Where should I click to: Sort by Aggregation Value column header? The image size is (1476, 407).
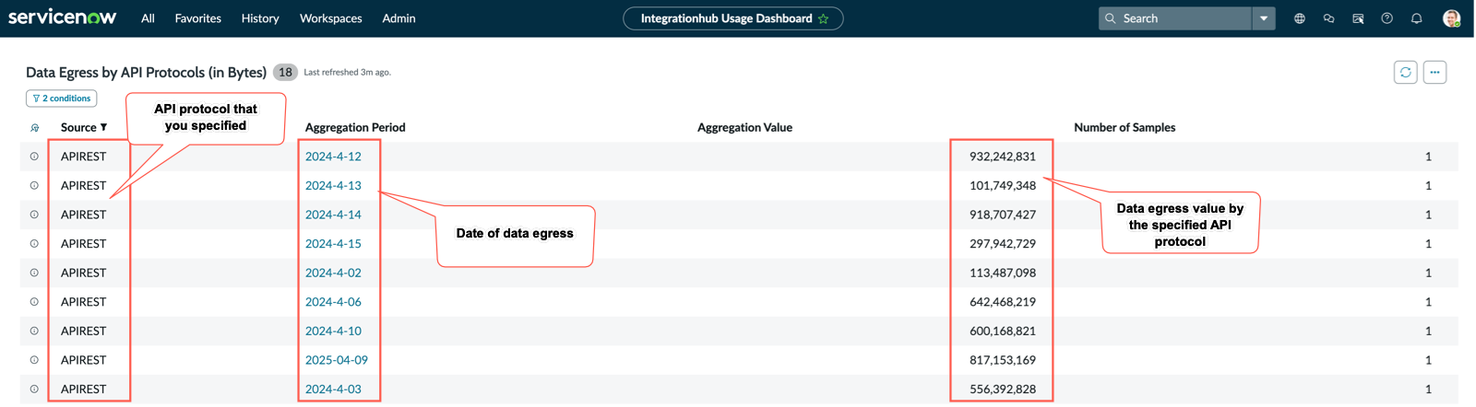click(x=744, y=128)
